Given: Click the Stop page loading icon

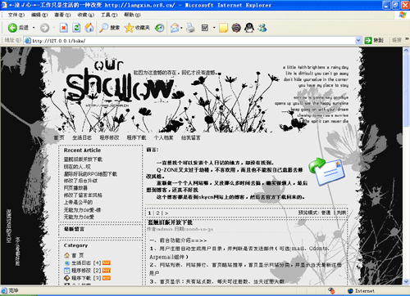Looking at the screenshot, I should click(x=63, y=28).
